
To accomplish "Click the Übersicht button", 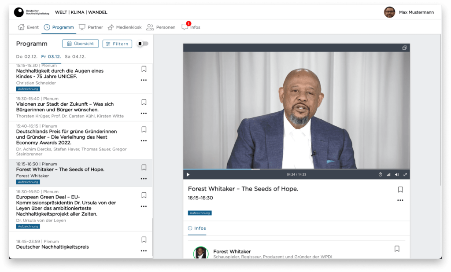I will pyautogui.click(x=80, y=44).
